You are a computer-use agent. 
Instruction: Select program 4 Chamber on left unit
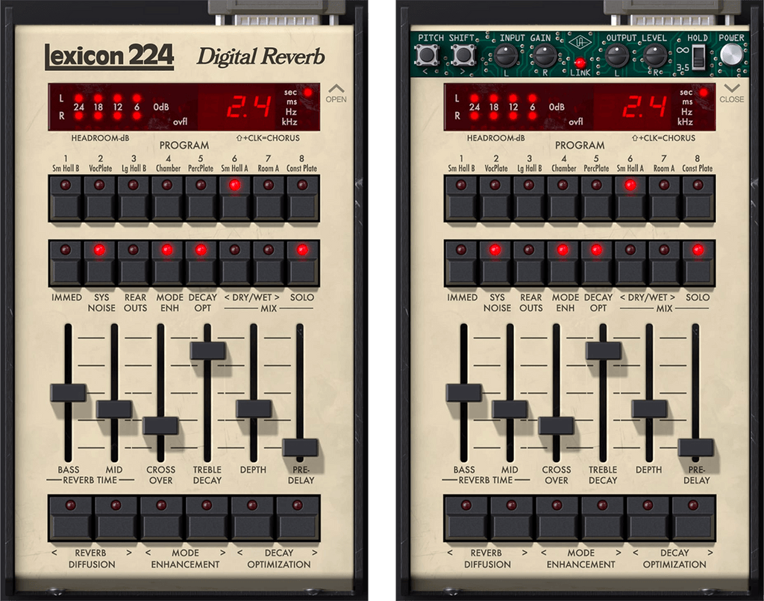(167, 199)
